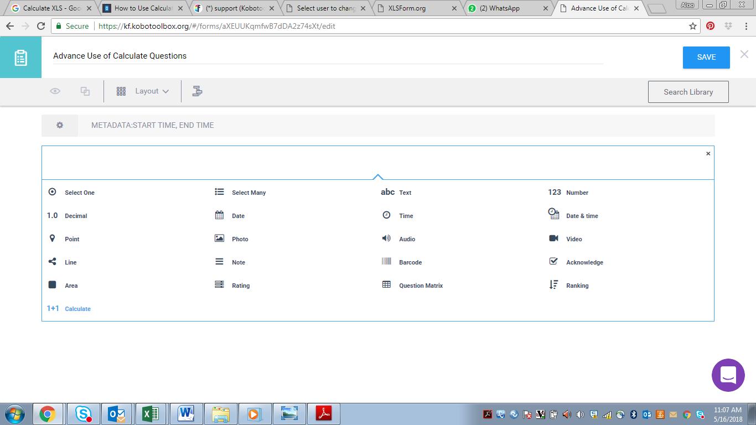
Task: Open Chrome's customize menu
Action: point(746,25)
